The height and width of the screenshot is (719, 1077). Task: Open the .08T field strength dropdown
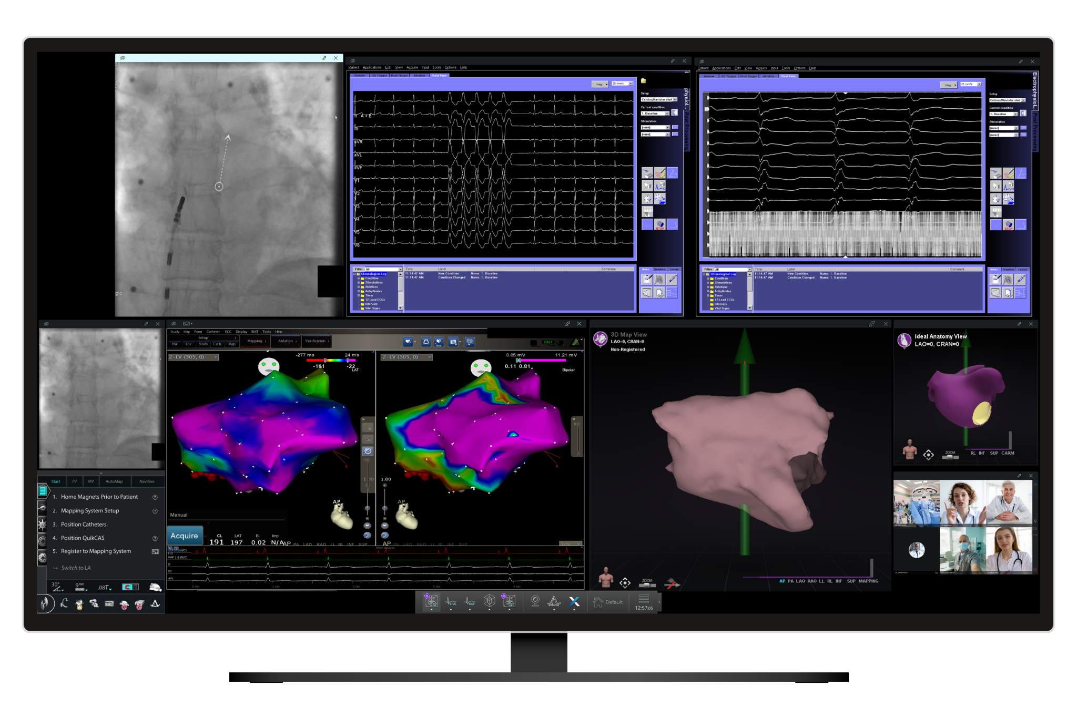(105, 587)
